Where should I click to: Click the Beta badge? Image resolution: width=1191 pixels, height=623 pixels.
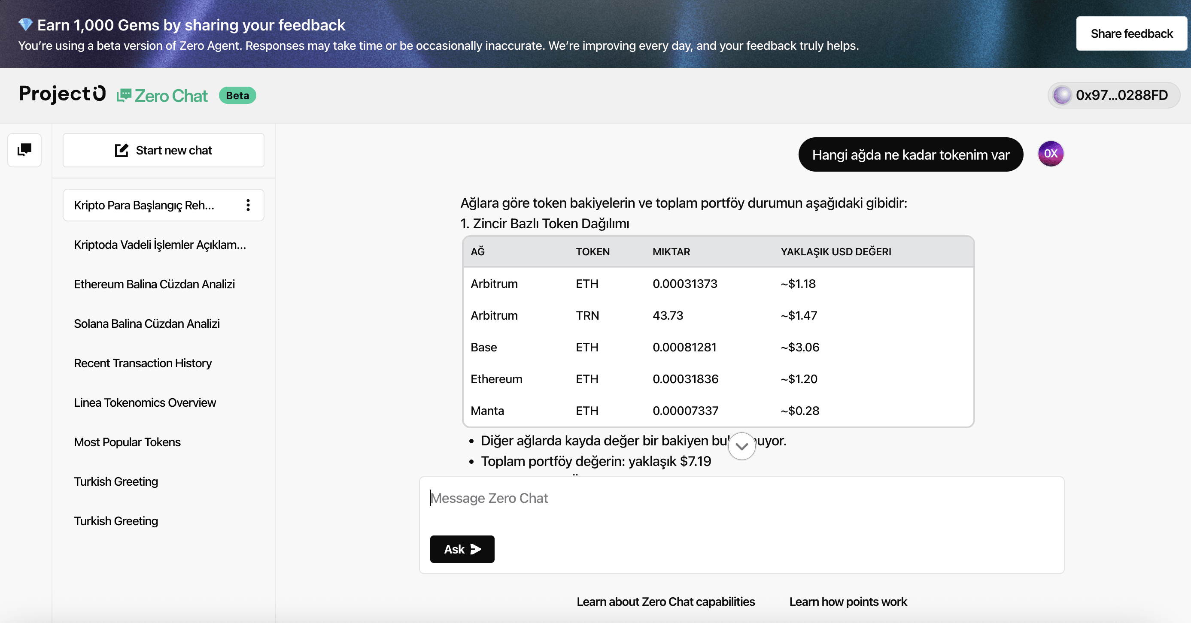[x=237, y=95]
